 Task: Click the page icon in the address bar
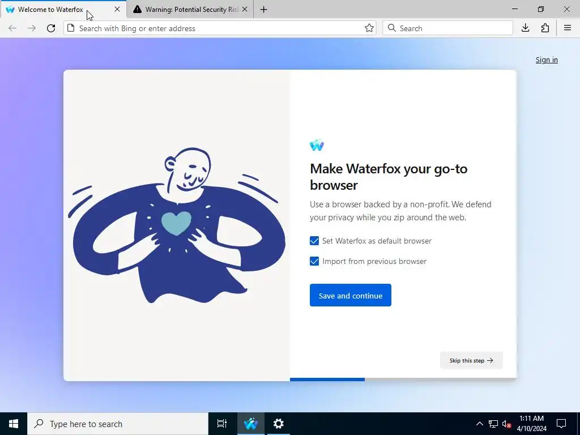coord(71,28)
